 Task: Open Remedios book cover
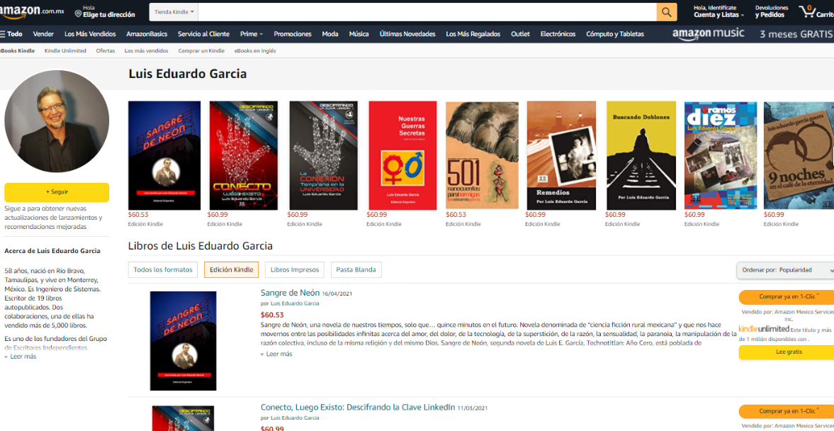[561, 155]
